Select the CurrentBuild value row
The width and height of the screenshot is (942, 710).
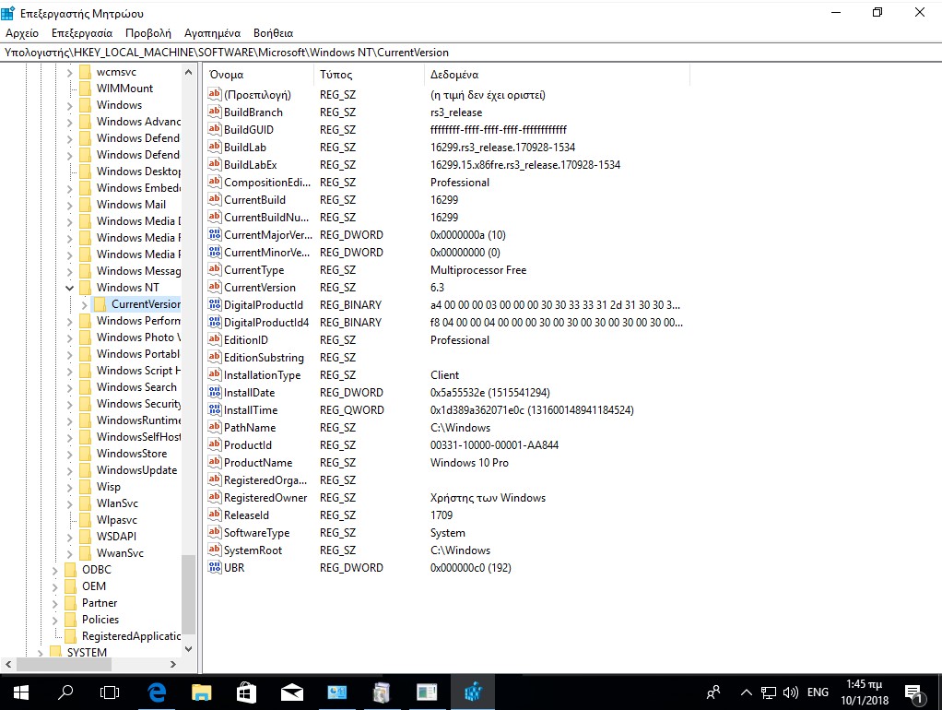point(446,199)
